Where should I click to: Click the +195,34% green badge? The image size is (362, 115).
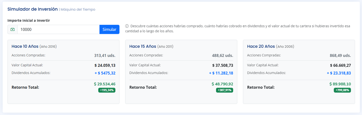pyautogui.click(x=107, y=90)
